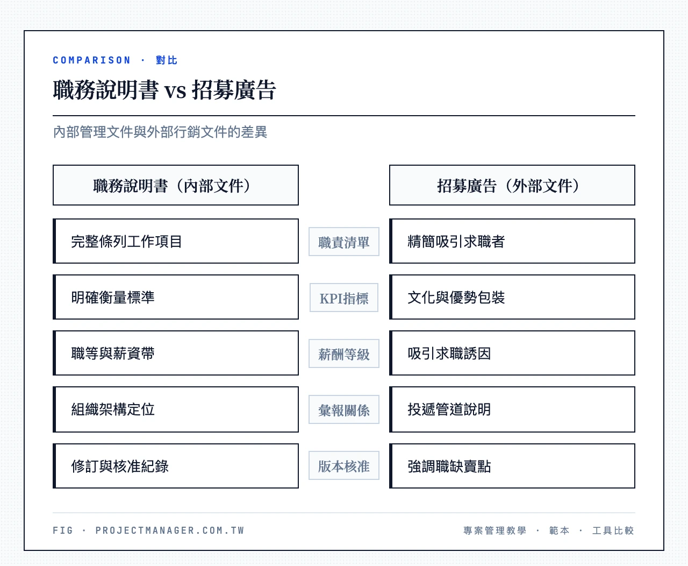Select the 版本核准 center tag

(x=344, y=465)
